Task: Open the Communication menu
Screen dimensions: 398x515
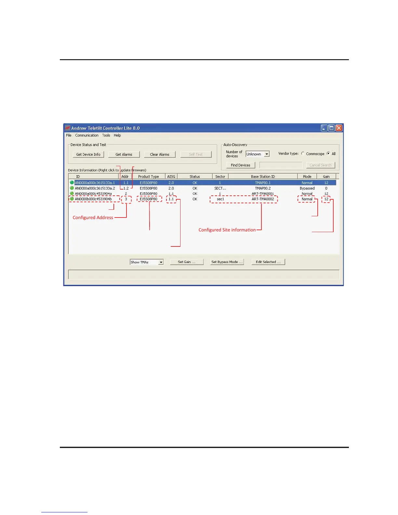Action: point(87,135)
